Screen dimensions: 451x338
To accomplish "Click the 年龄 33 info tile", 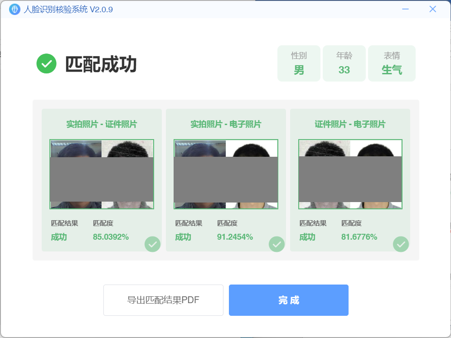I will [344, 63].
